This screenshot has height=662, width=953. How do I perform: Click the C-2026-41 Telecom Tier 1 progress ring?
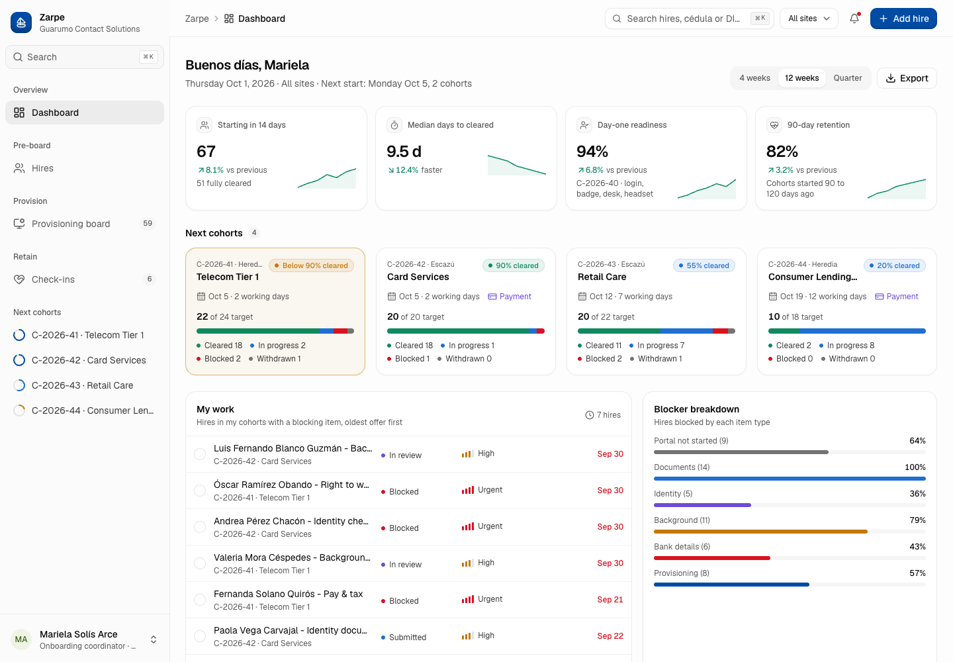19,335
